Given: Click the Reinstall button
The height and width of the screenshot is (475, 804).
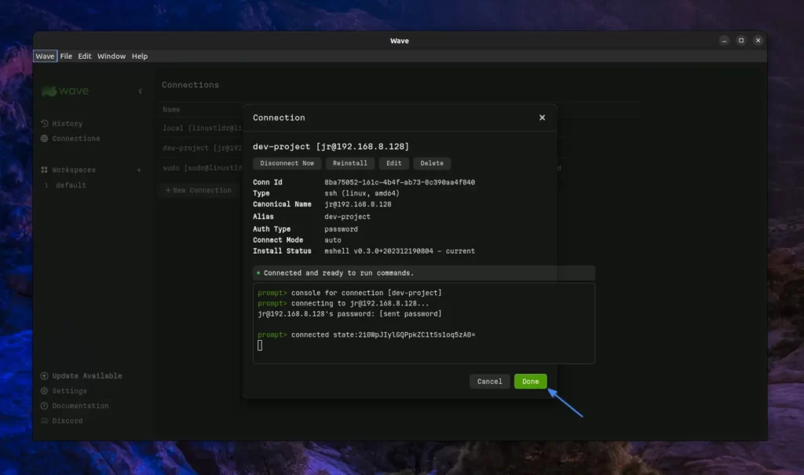Looking at the screenshot, I should (x=349, y=163).
